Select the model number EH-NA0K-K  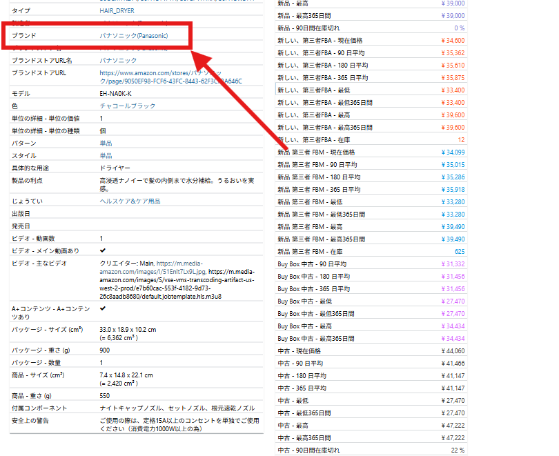[116, 93]
